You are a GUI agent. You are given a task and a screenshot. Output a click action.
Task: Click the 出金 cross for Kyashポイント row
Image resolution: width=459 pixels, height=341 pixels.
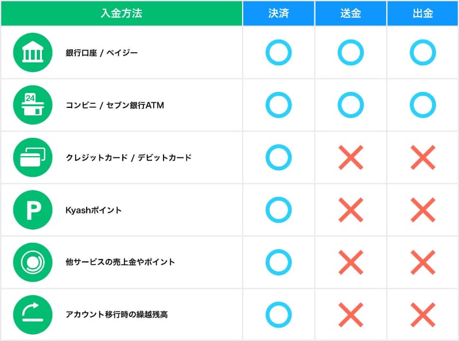(x=423, y=210)
